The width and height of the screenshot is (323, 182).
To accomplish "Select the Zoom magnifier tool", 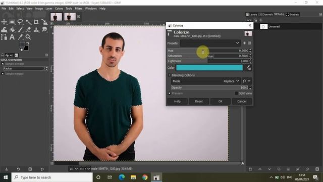I will click(28, 37).
